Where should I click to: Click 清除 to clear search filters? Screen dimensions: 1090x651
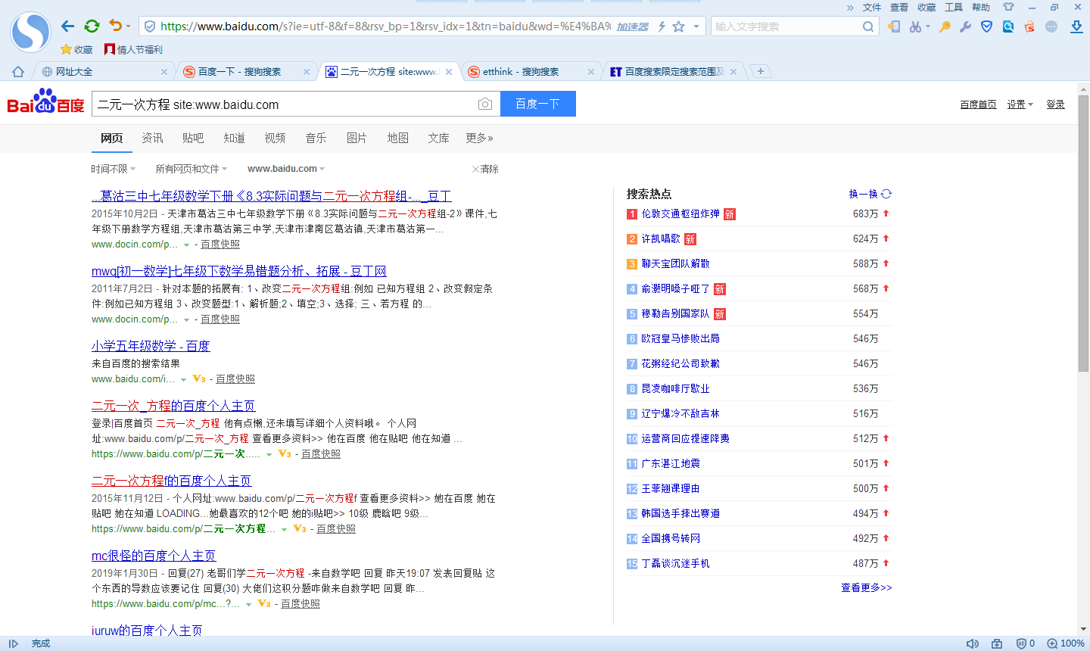pyautogui.click(x=485, y=169)
